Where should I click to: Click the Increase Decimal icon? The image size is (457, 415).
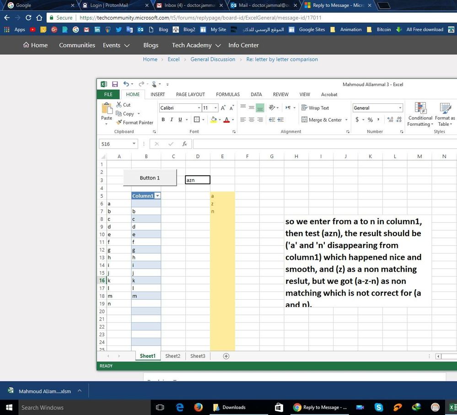[390, 119]
